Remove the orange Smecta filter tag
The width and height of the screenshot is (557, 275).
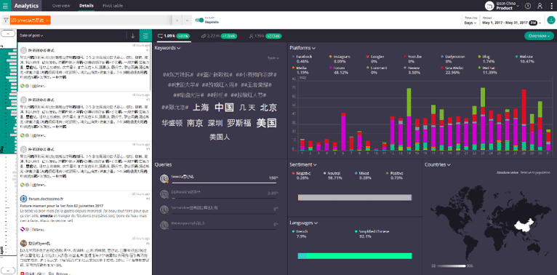point(47,20)
